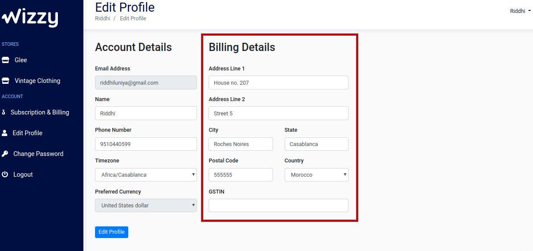533x251 pixels.
Task: Click the Address Line 1 field
Action: [x=279, y=83]
